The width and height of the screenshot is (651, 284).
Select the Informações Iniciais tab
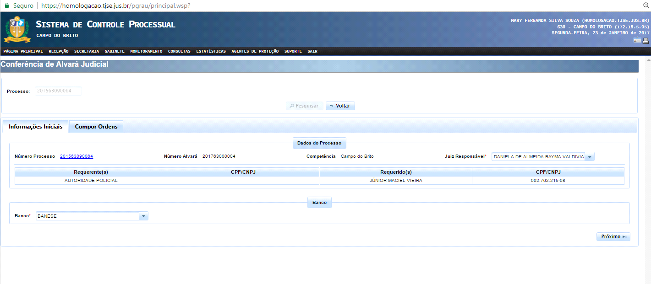(35, 127)
